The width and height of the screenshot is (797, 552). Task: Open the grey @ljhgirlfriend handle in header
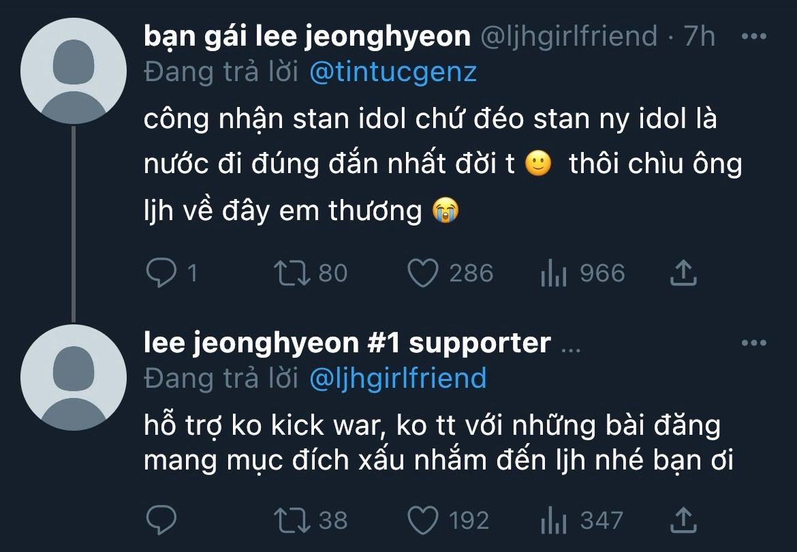point(569,37)
